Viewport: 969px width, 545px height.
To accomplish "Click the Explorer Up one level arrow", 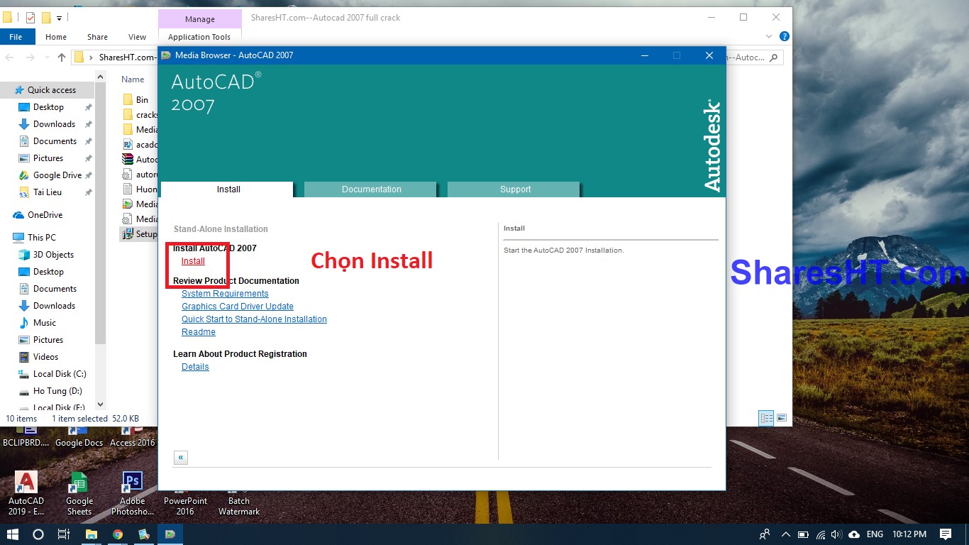I will tap(62, 57).
